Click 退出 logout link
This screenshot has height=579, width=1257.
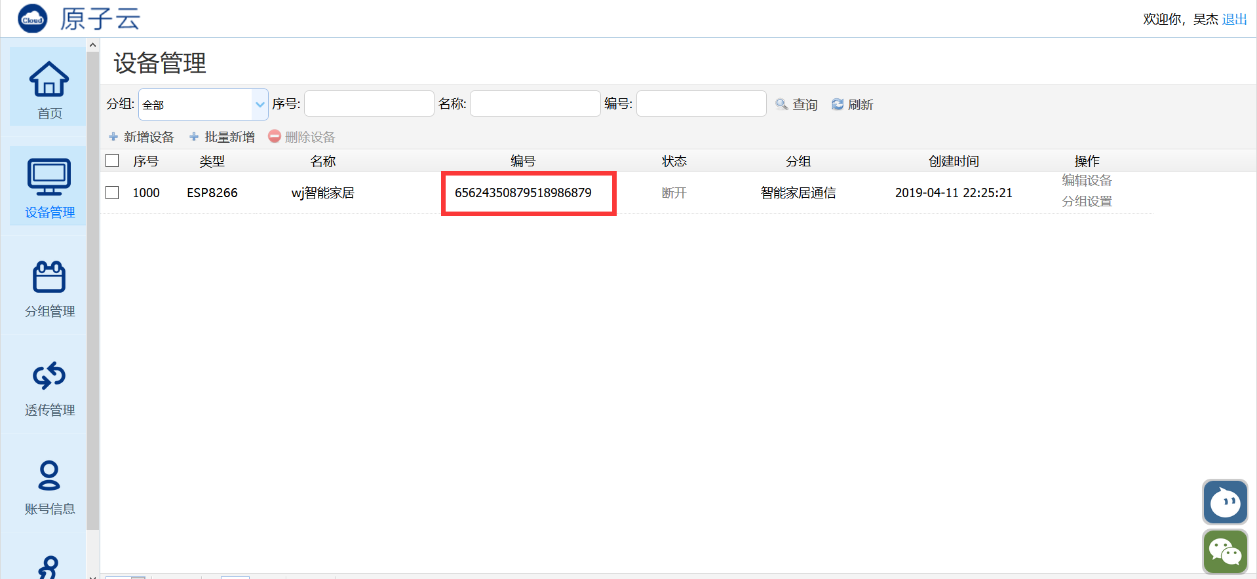pos(1235,19)
